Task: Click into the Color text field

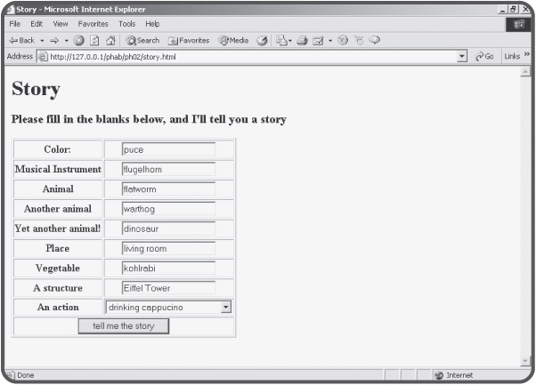Action: (168, 149)
